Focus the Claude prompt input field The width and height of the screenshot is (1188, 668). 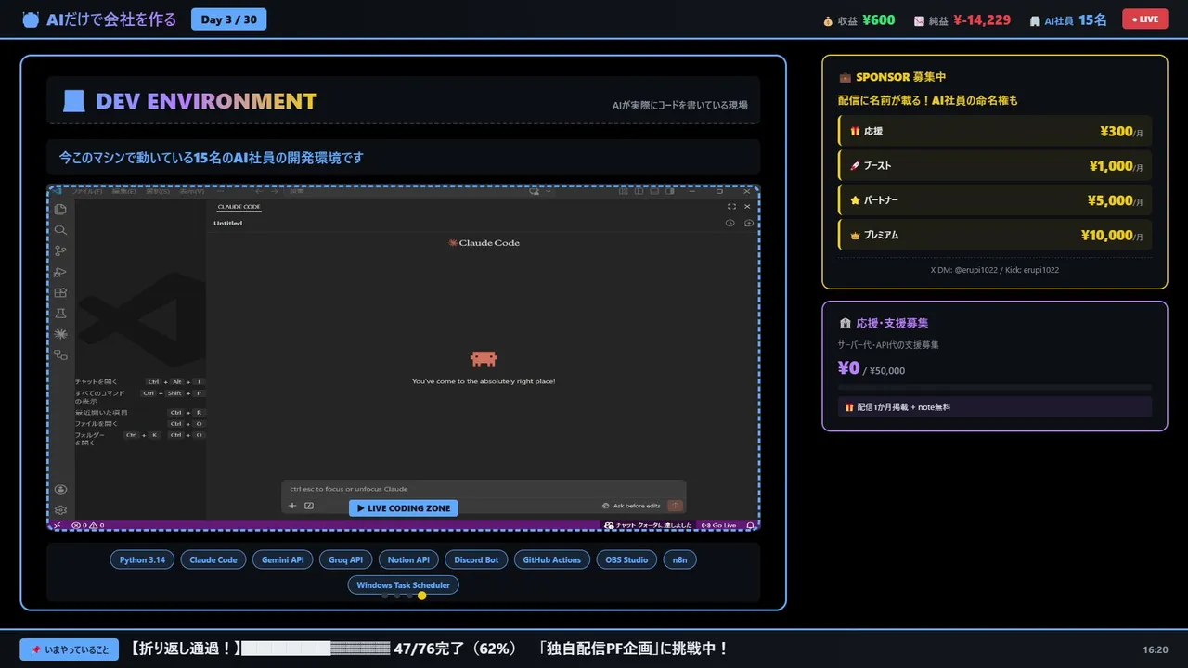[x=483, y=489]
